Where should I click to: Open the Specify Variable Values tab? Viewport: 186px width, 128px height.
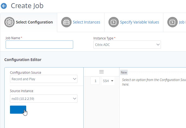[139, 22]
